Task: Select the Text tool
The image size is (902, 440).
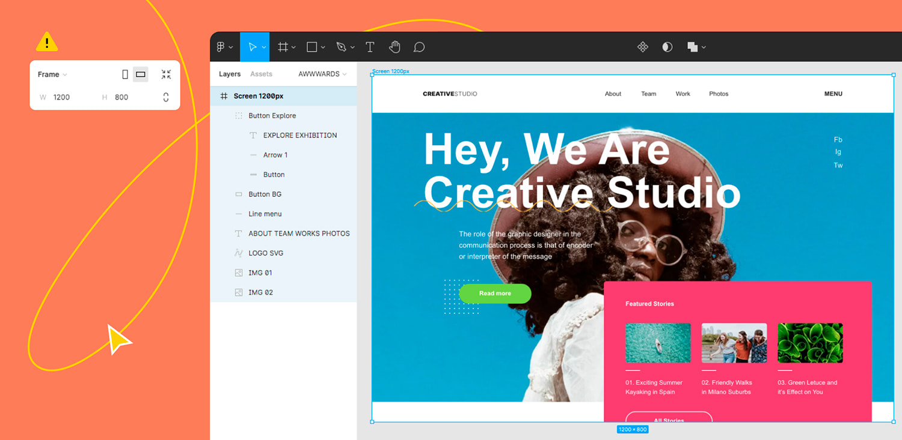Action: coord(370,47)
